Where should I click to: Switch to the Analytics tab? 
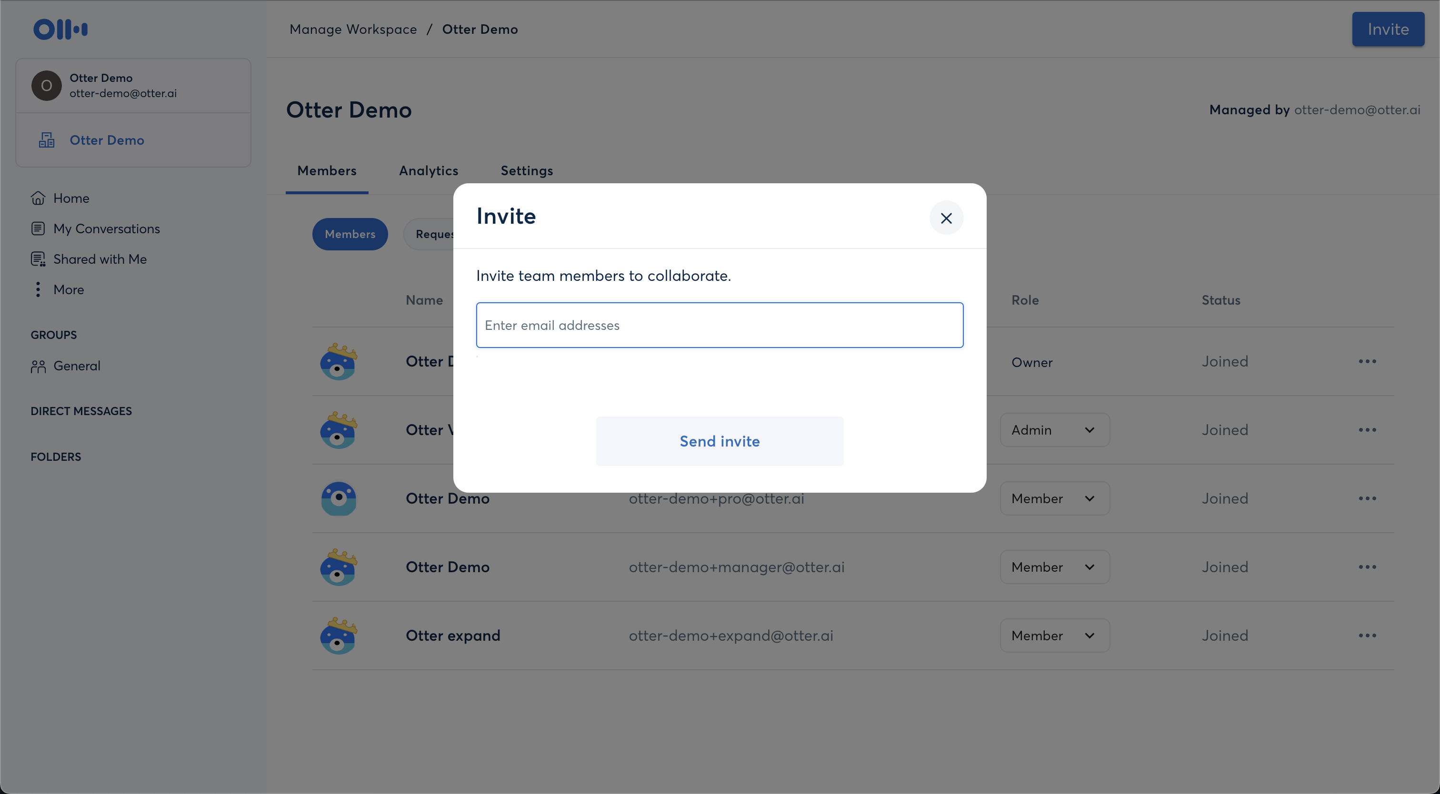[x=429, y=171]
